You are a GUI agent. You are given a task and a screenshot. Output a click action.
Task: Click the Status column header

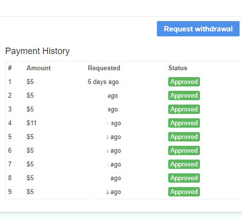click(x=178, y=68)
